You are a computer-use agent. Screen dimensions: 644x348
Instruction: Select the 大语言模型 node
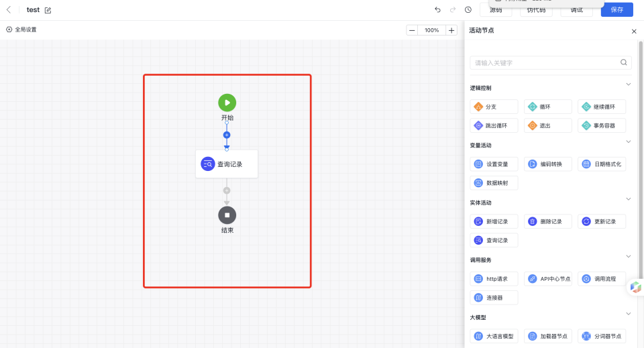pyautogui.click(x=494, y=336)
